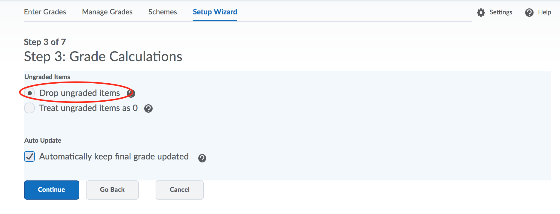Click the Cancel button
The width and height of the screenshot is (560, 214).
[180, 190]
